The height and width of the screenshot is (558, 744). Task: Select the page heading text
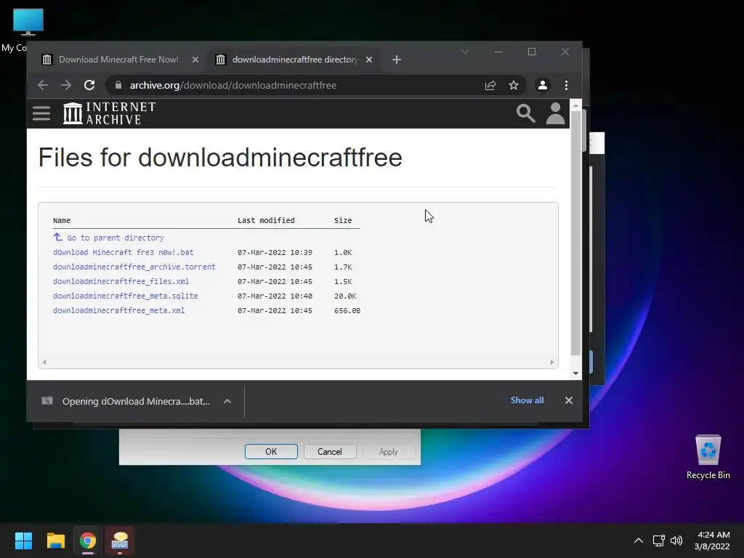pyautogui.click(x=220, y=158)
